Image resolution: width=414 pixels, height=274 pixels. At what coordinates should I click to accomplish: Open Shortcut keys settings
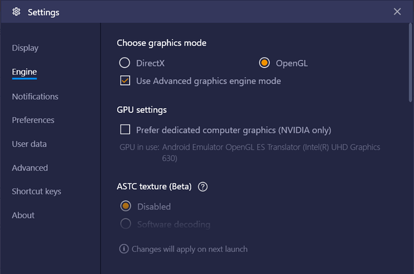tap(37, 192)
